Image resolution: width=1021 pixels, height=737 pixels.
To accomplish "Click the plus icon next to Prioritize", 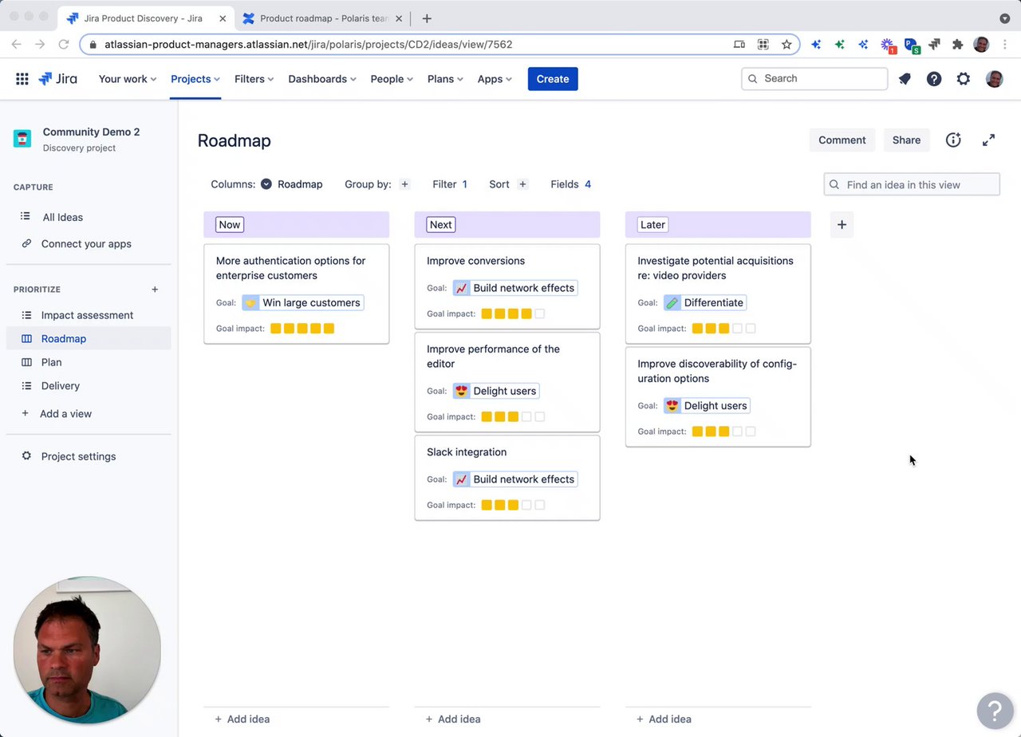I will click(155, 290).
